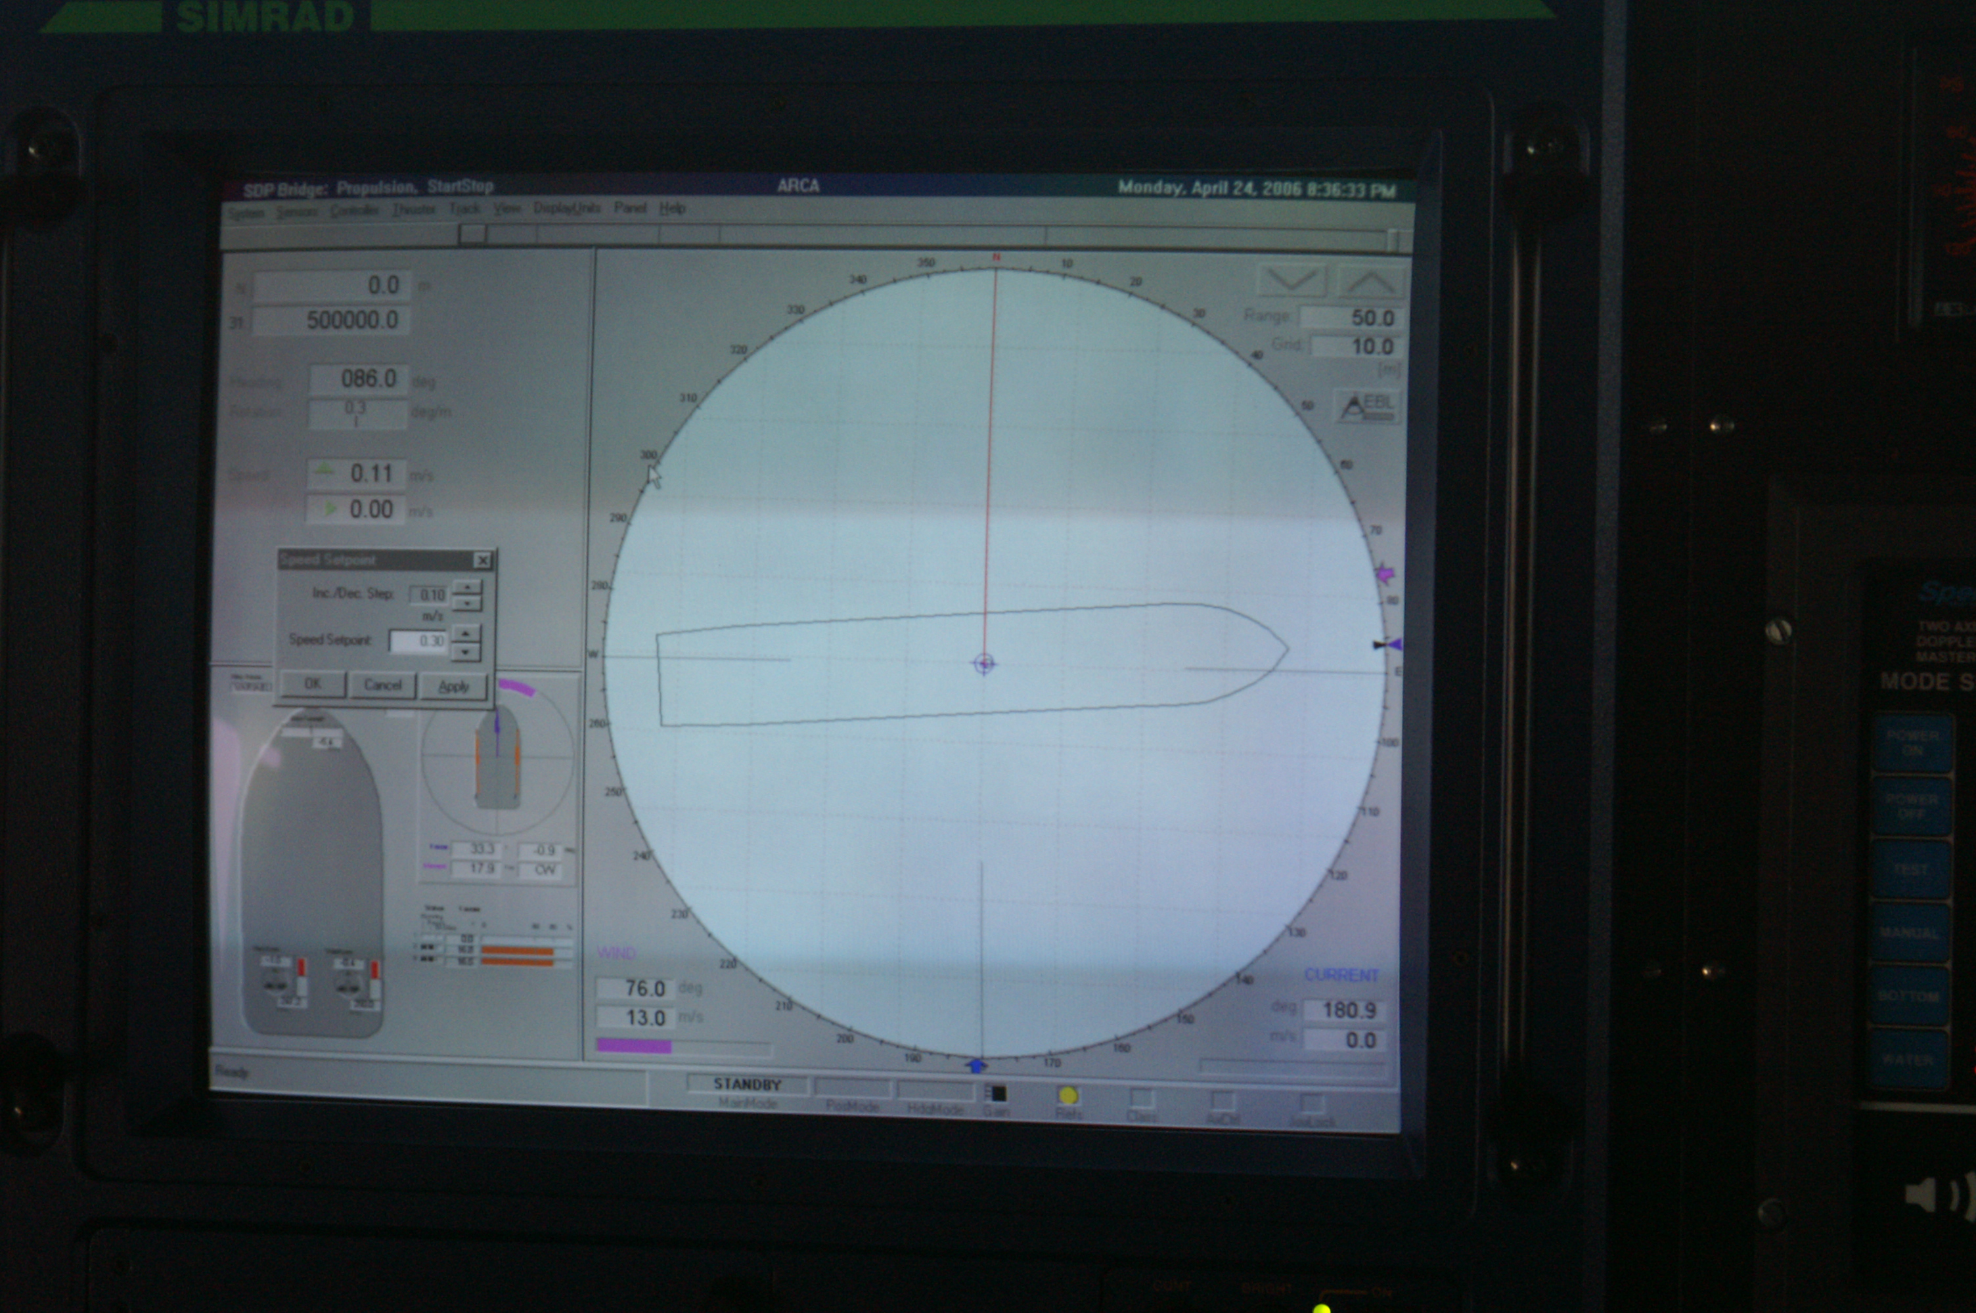Click the vessel center position target symbol
Image resolution: width=1976 pixels, height=1313 pixels.
pos(984,664)
